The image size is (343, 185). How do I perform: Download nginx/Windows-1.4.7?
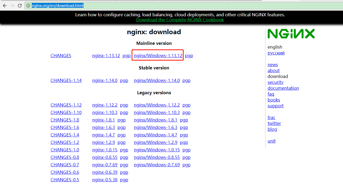point(155,135)
